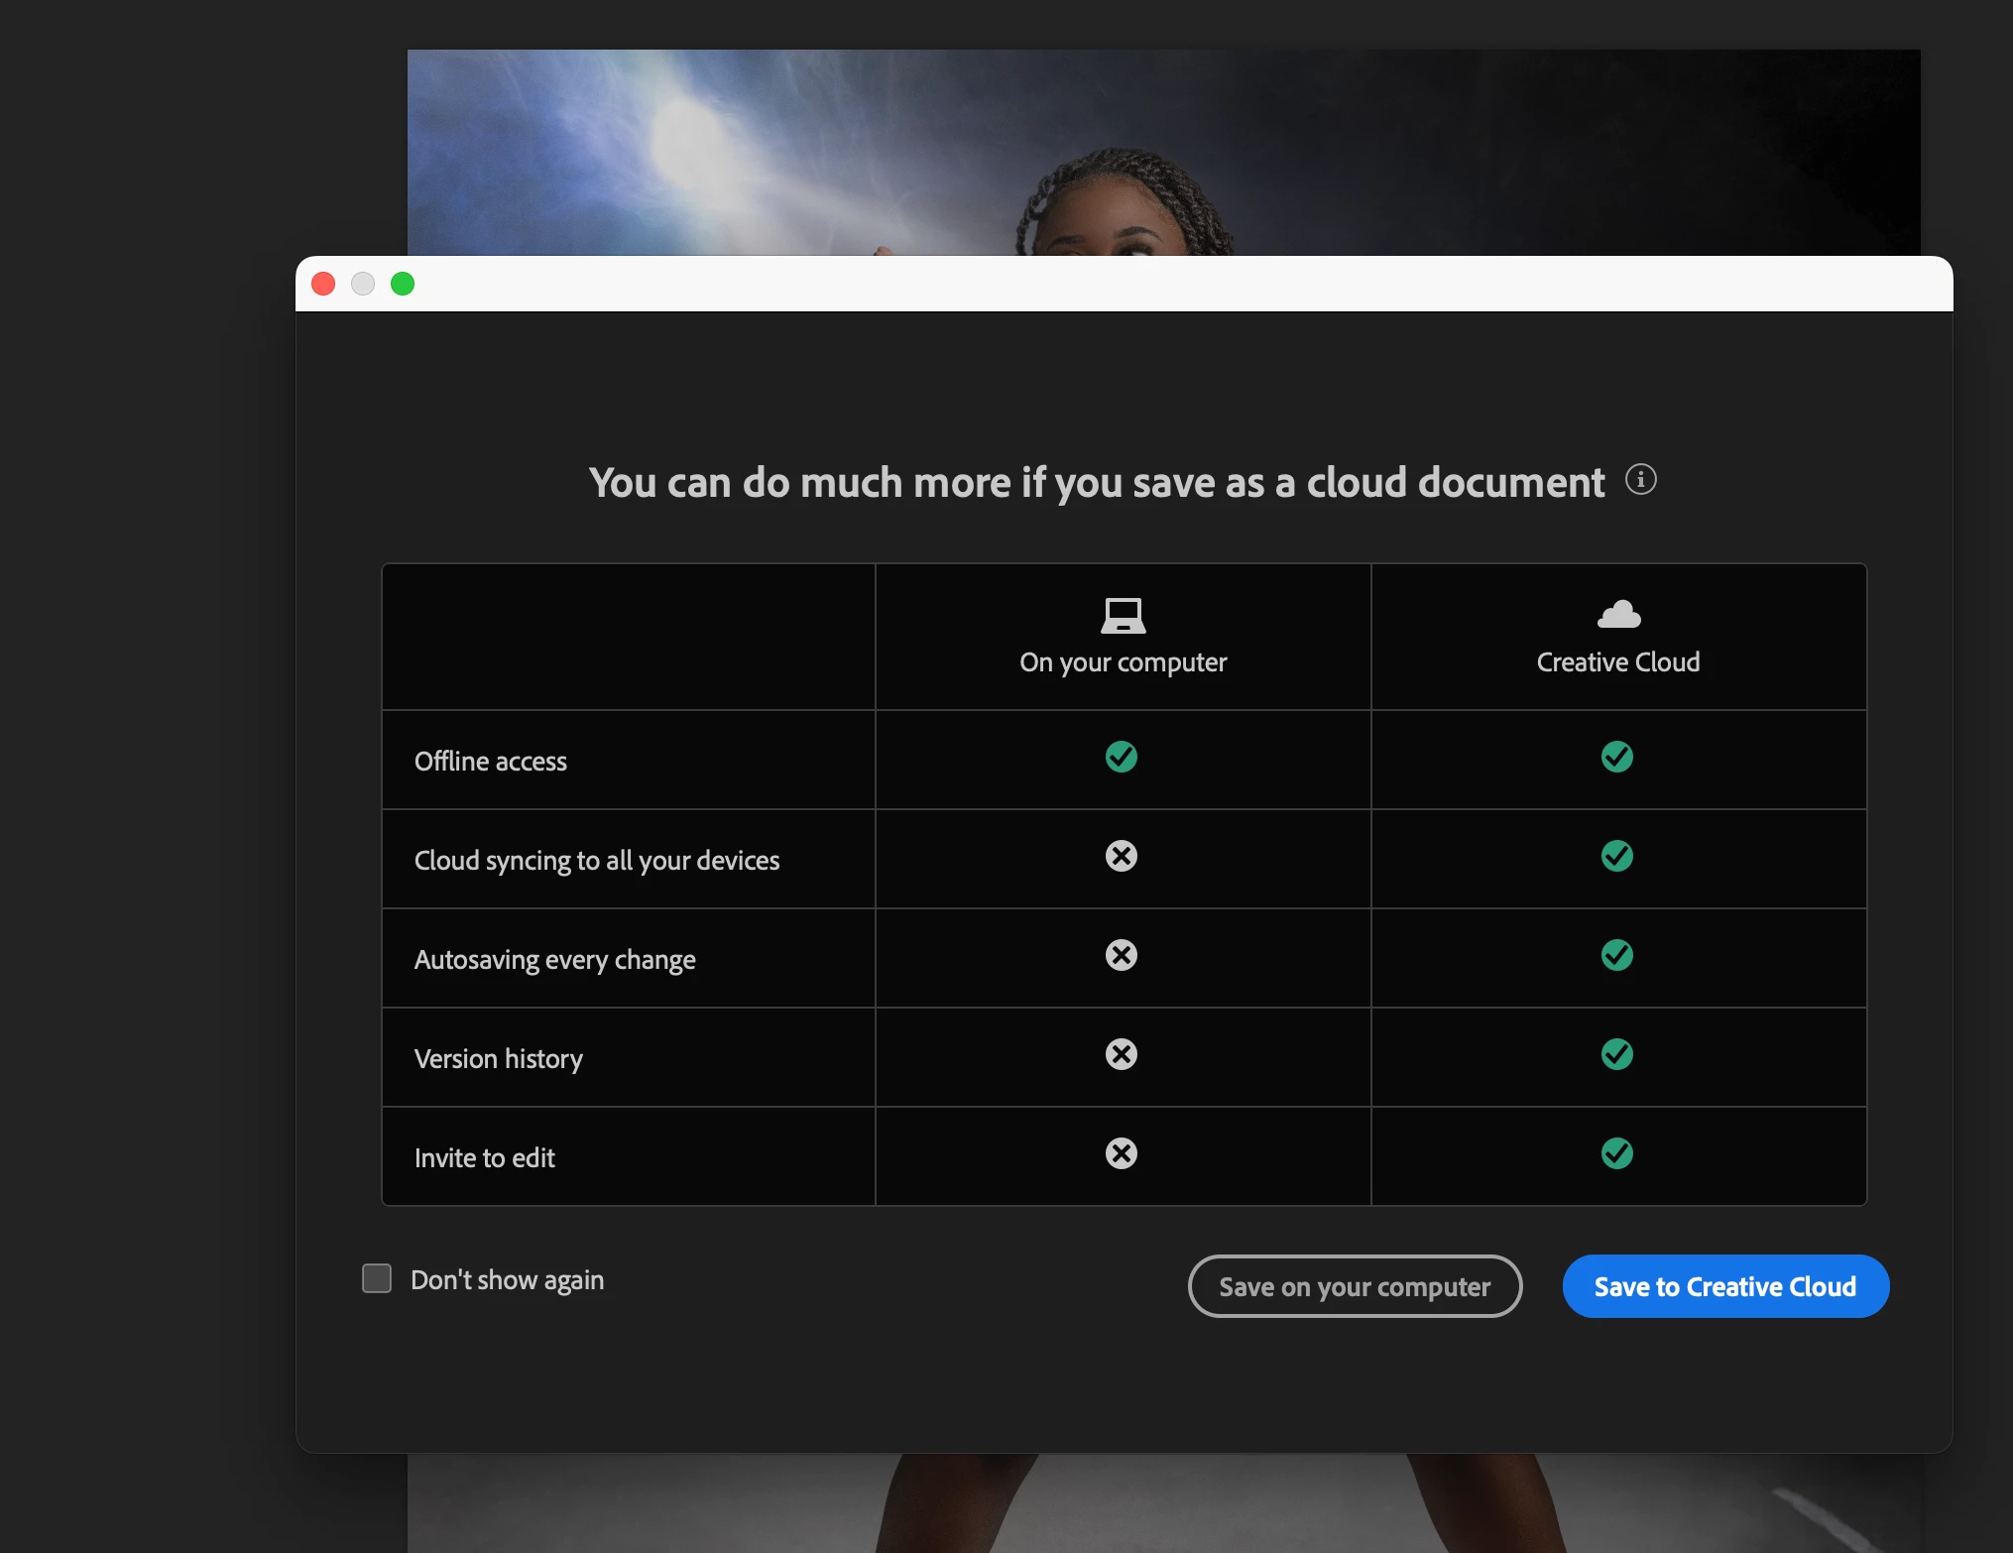Click Creative Cloud checkmark for Cloud syncing
The width and height of the screenshot is (2013, 1553).
[x=1616, y=856]
